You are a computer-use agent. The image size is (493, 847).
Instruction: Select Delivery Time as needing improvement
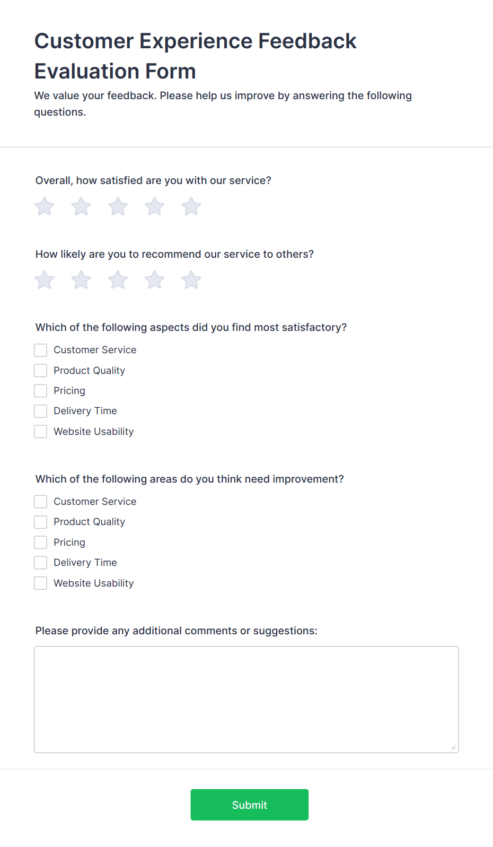point(41,563)
